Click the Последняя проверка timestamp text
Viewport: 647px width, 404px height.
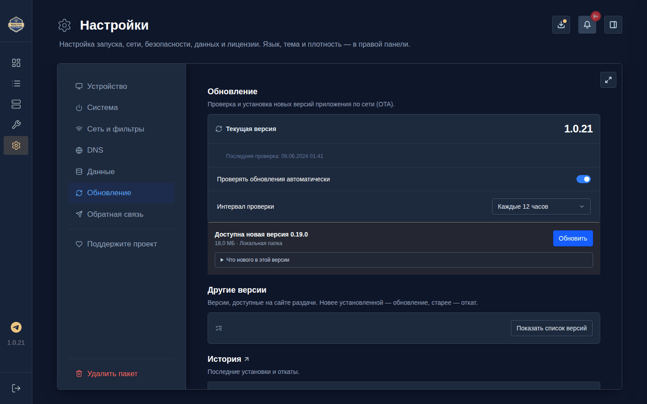point(275,156)
